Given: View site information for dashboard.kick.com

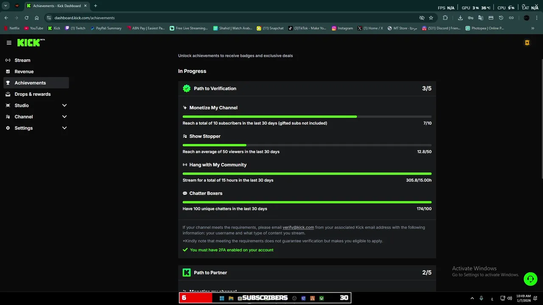Looking at the screenshot, I should tap(49, 18).
